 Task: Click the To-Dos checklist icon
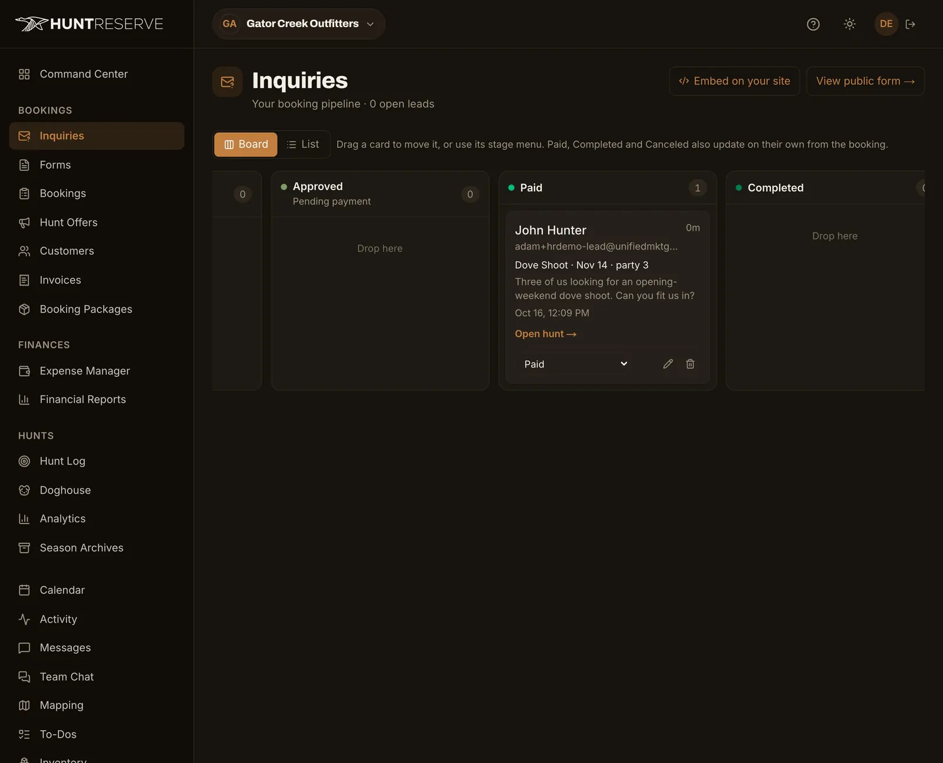pyautogui.click(x=24, y=734)
